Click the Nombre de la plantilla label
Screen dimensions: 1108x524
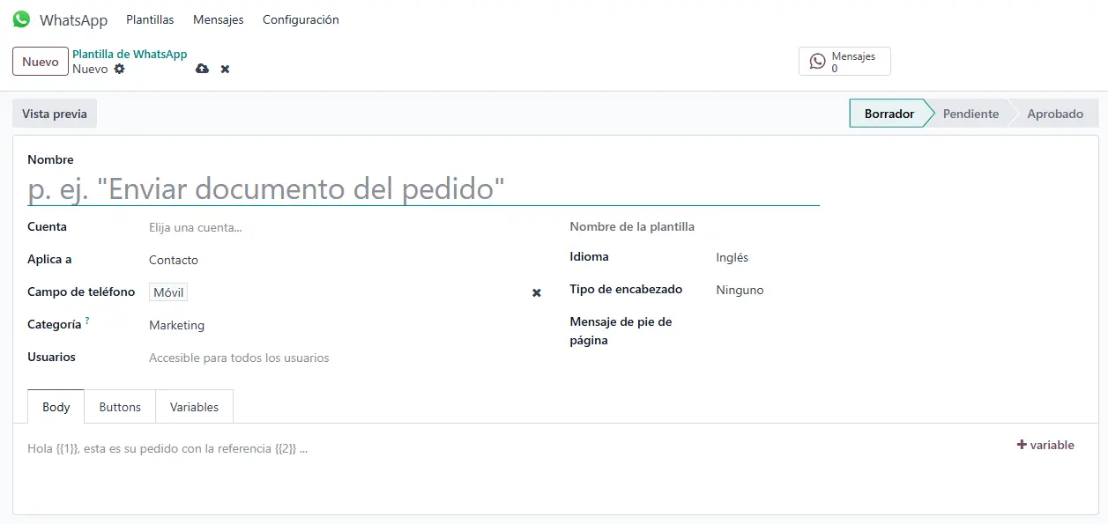632,226
